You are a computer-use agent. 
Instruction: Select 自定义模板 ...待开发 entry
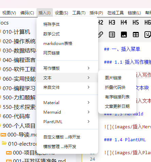click(67, 137)
